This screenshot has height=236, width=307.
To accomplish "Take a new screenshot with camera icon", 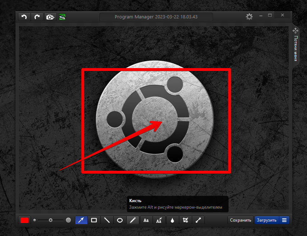I will point(50,17).
